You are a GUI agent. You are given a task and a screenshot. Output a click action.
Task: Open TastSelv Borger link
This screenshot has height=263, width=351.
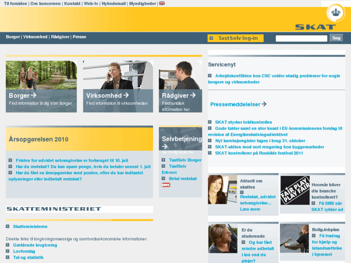(185, 160)
